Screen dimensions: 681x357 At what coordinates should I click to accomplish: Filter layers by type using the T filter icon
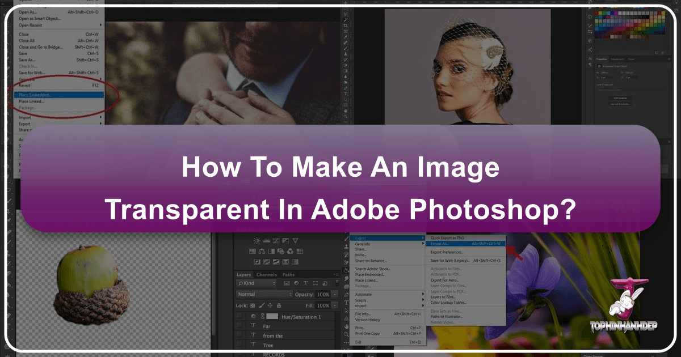click(x=305, y=283)
